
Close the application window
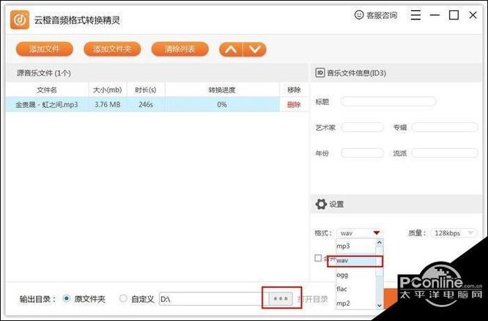point(473,15)
